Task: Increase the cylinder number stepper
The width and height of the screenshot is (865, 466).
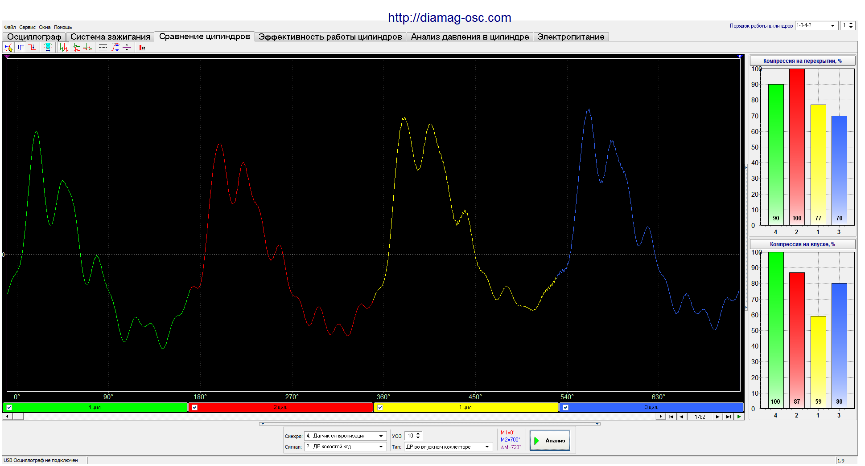Action: pyautogui.click(x=851, y=24)
